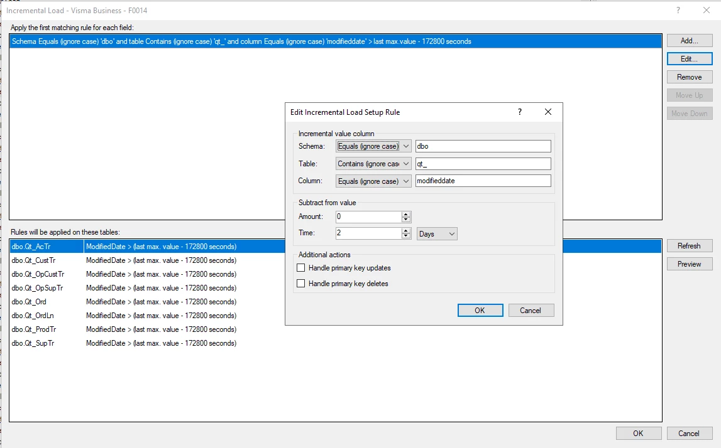This screenshot has width=721, height=448.
Task: Click in the Column field containing modifieddate
Action: click(483, 181)
